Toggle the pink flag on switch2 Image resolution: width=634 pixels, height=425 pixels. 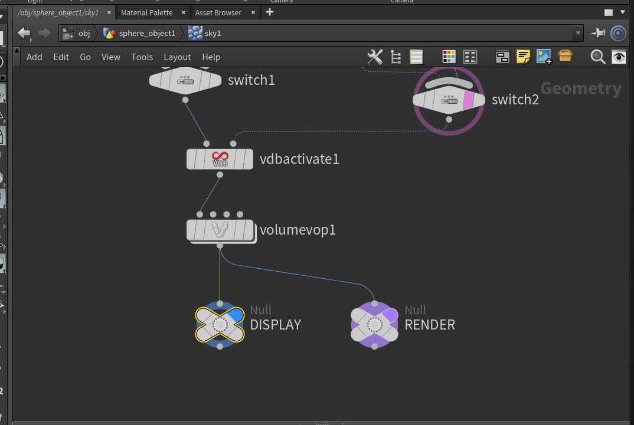468,100
